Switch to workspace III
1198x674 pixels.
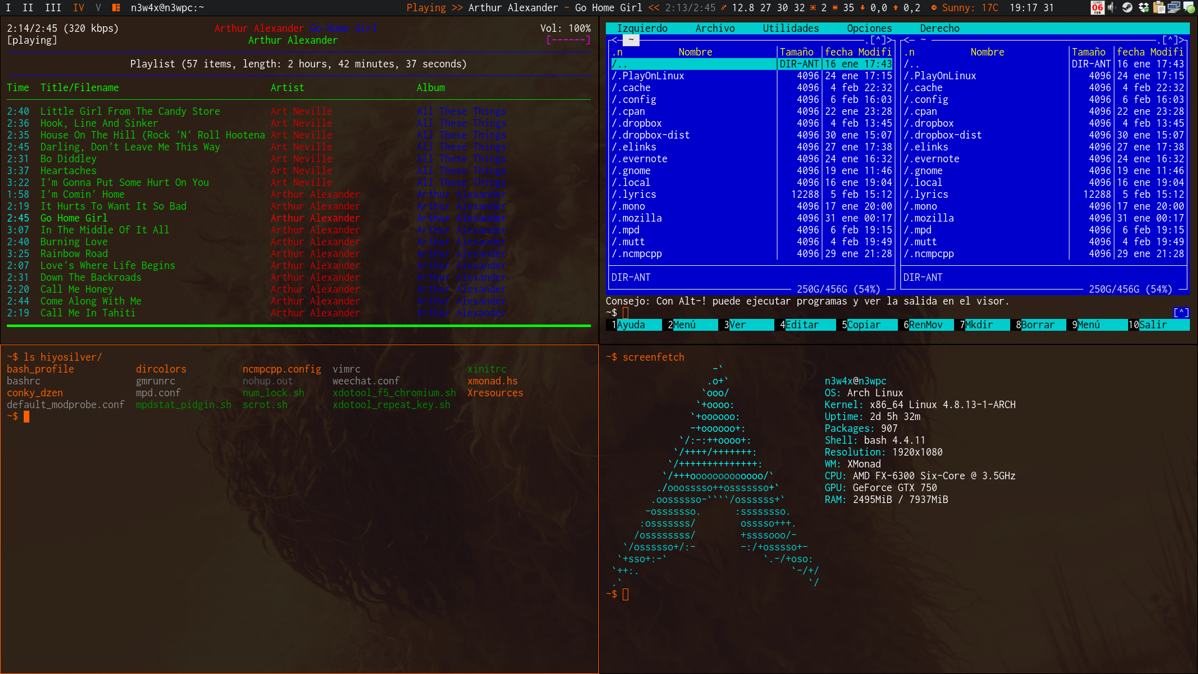[53, 7]
